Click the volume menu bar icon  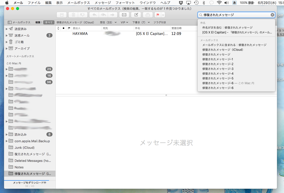[x=226, y=3]
